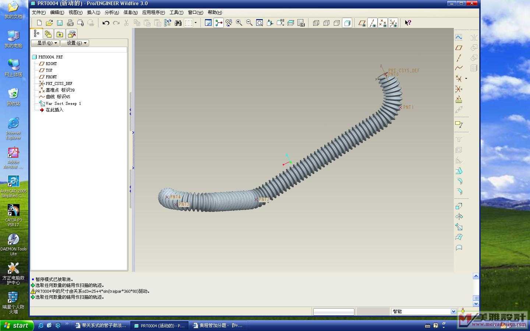Toggle datum planes display
This screenshot has width=530, height=331.
362,23
